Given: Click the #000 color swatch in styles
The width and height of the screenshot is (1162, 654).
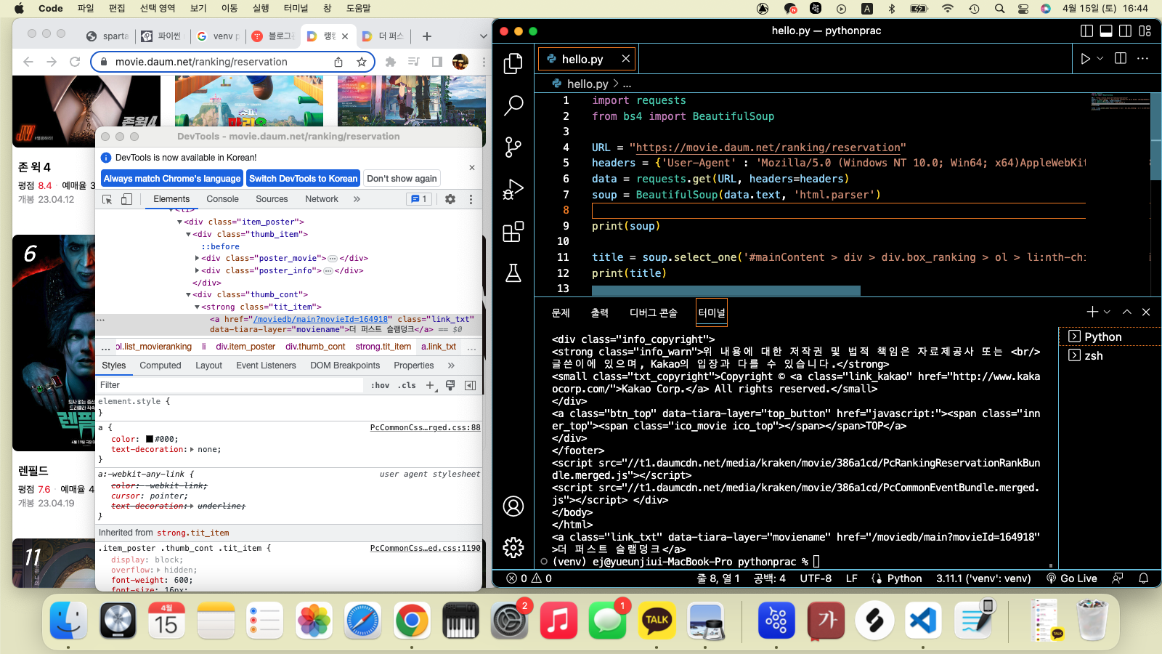Looking at the screenshot, I should pyautogui.click(x=150, y=439).
